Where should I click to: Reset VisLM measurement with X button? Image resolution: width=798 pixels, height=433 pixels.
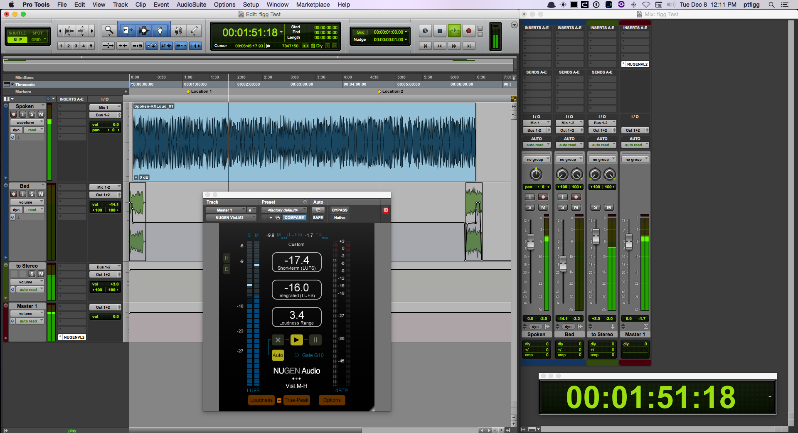click(x=278, y=340)
